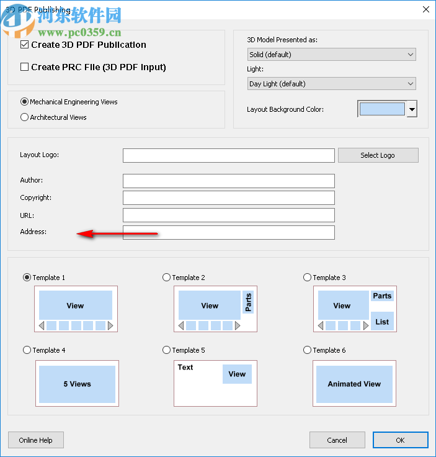The width and height of the screenshot is (436, 457).
Task: Focus the Author text field
Action: 228,181
